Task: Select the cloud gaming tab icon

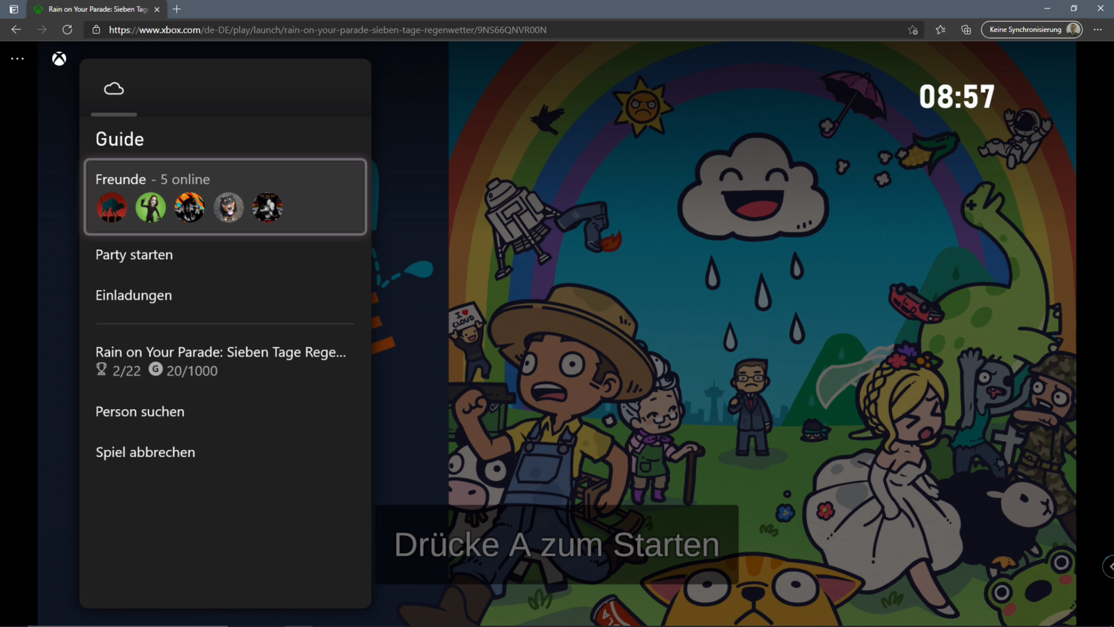Action: pos(113,88)
